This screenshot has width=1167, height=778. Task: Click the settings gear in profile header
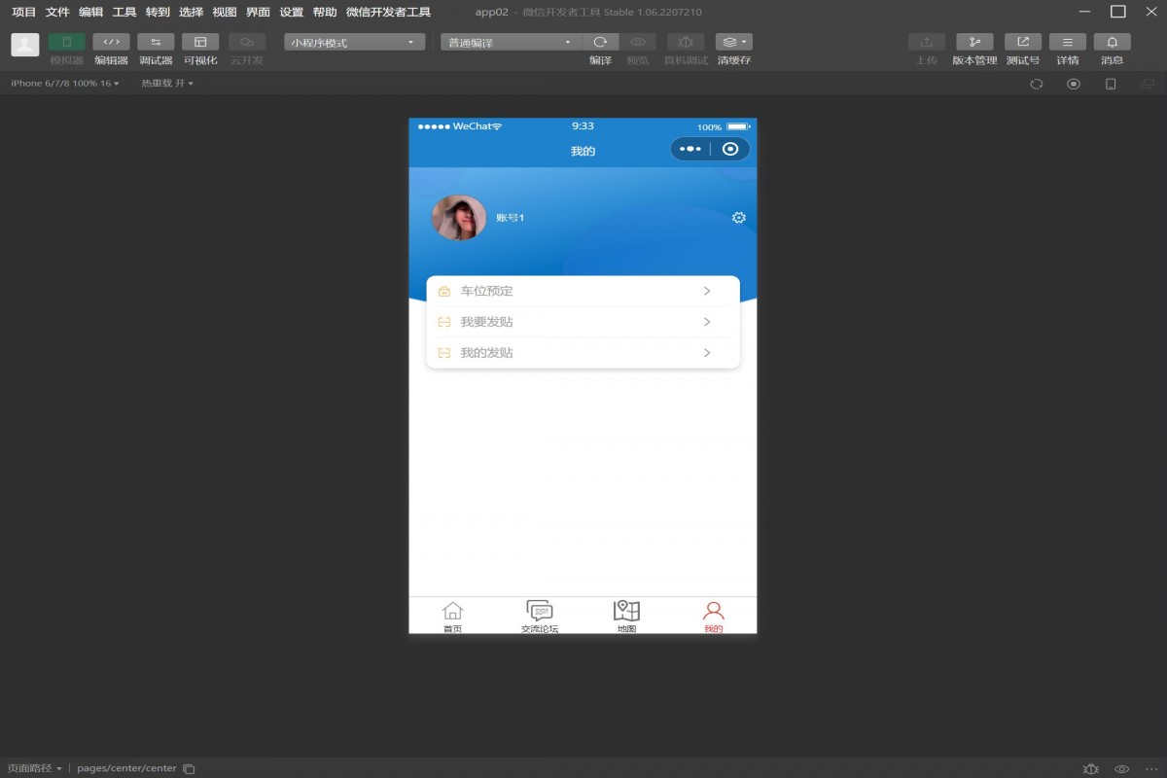point(738,218)
